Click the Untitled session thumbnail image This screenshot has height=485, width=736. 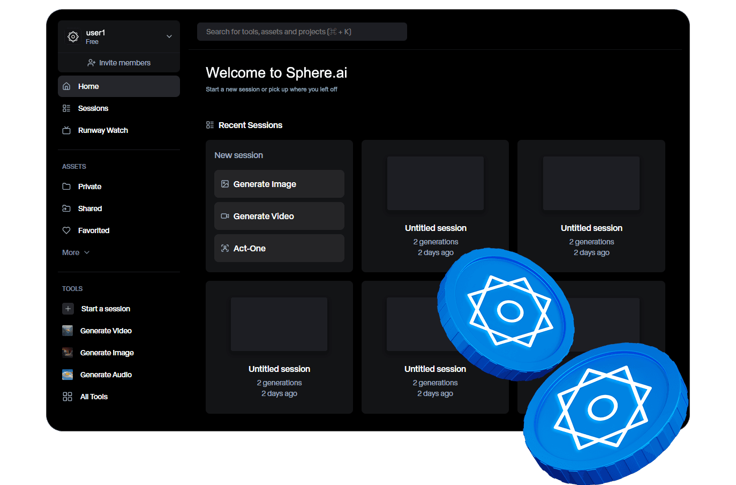point(435,183)
